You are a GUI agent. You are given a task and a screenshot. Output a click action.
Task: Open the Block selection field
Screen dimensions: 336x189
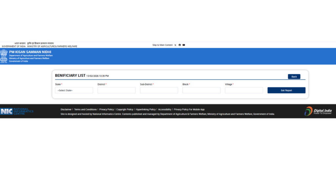(x=201, y=90)
